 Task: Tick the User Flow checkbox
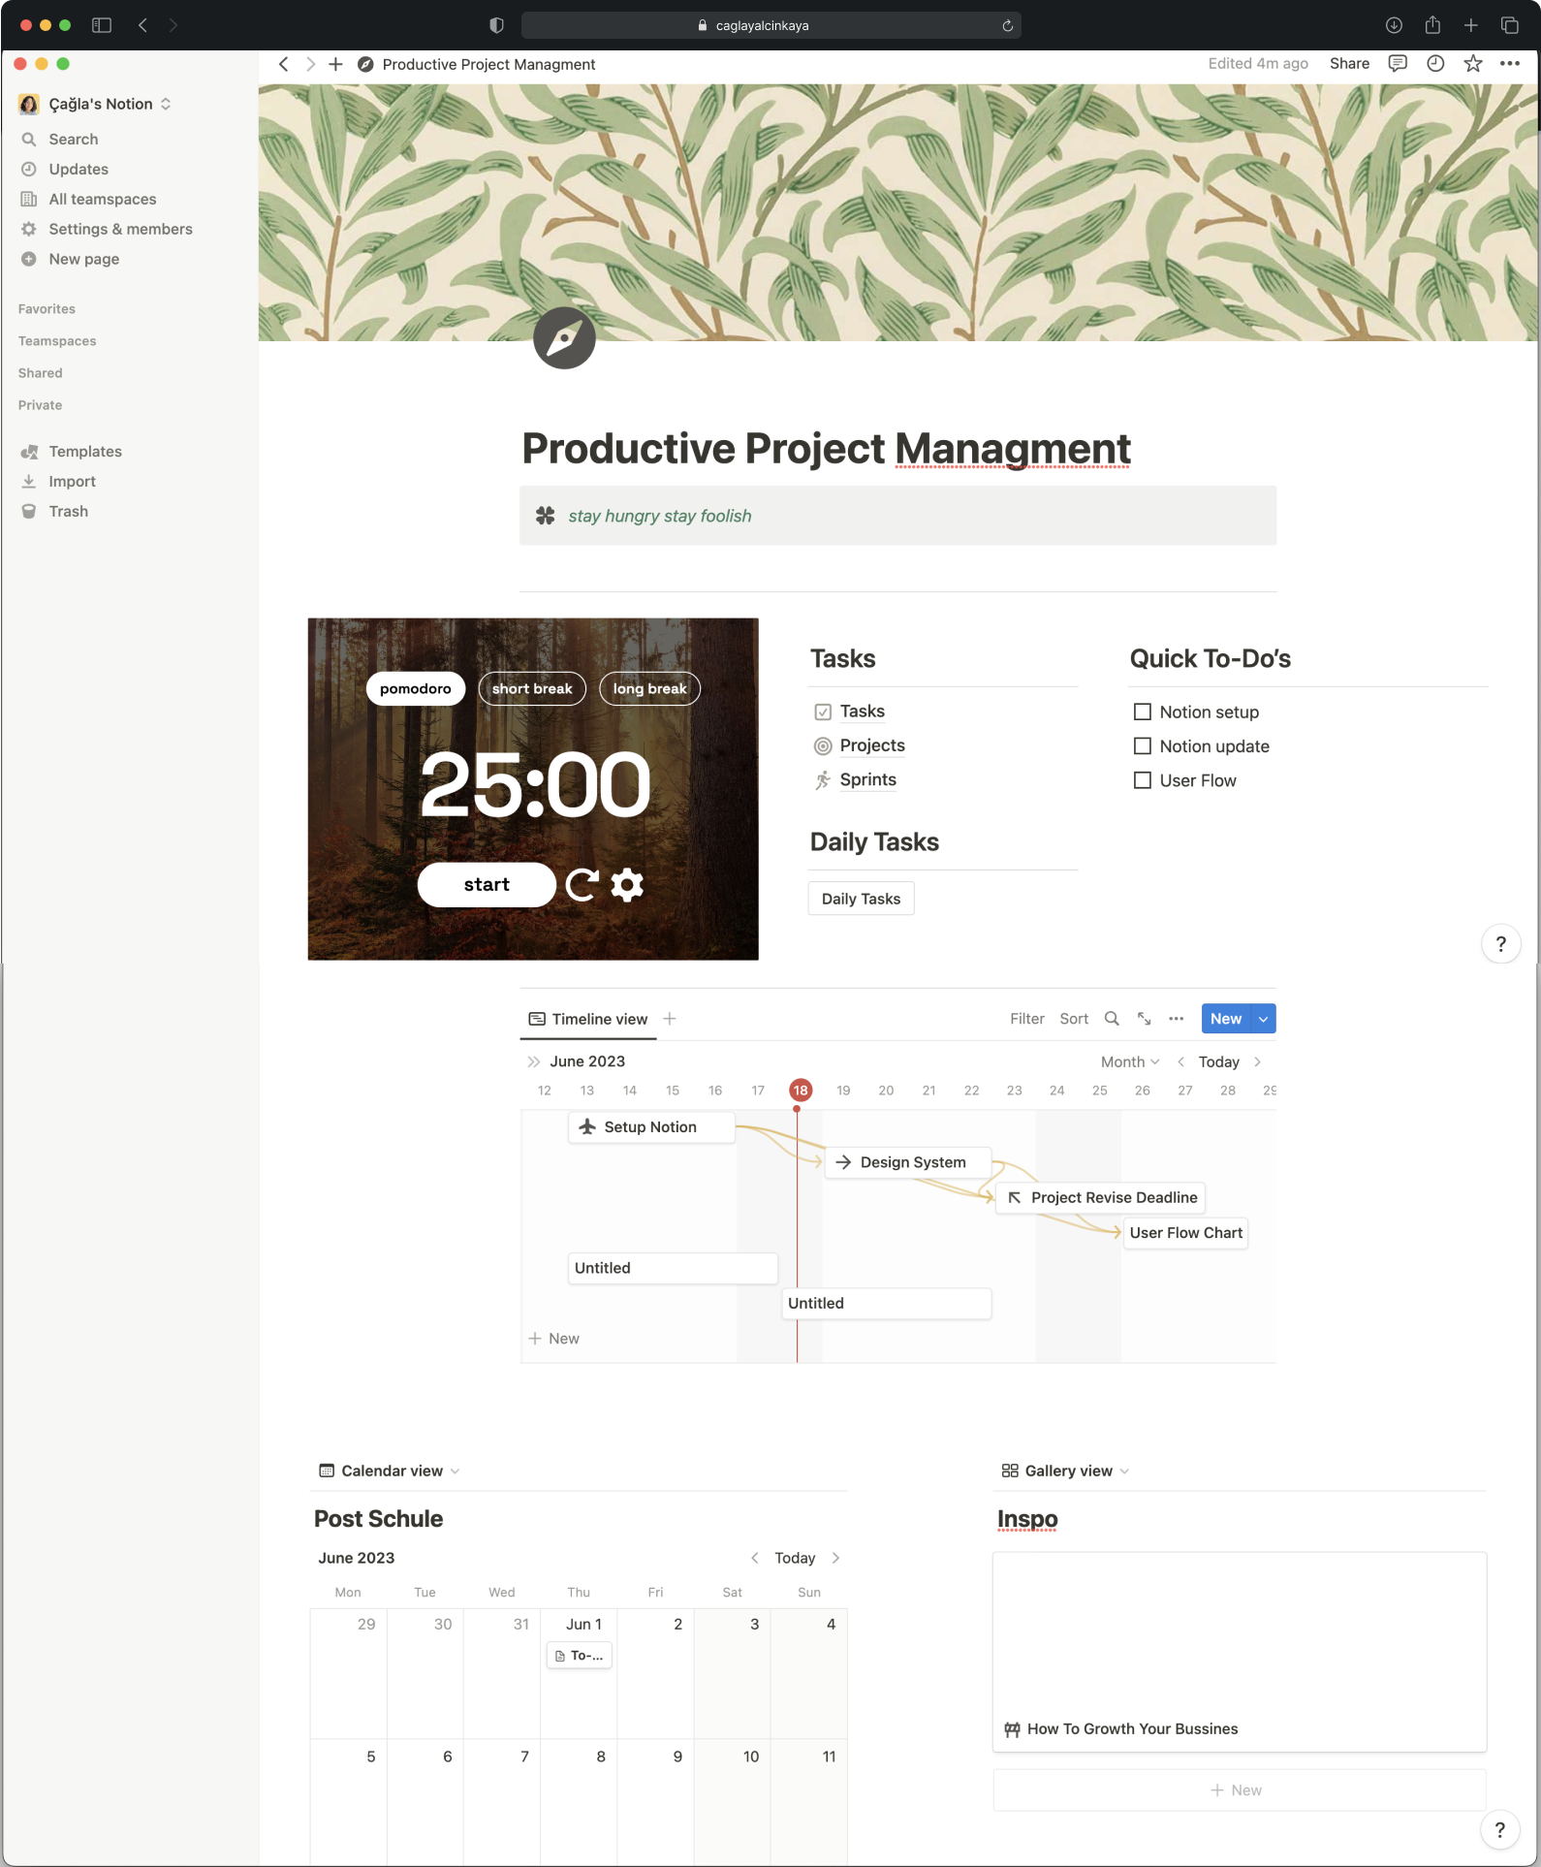pos(1143,780)
